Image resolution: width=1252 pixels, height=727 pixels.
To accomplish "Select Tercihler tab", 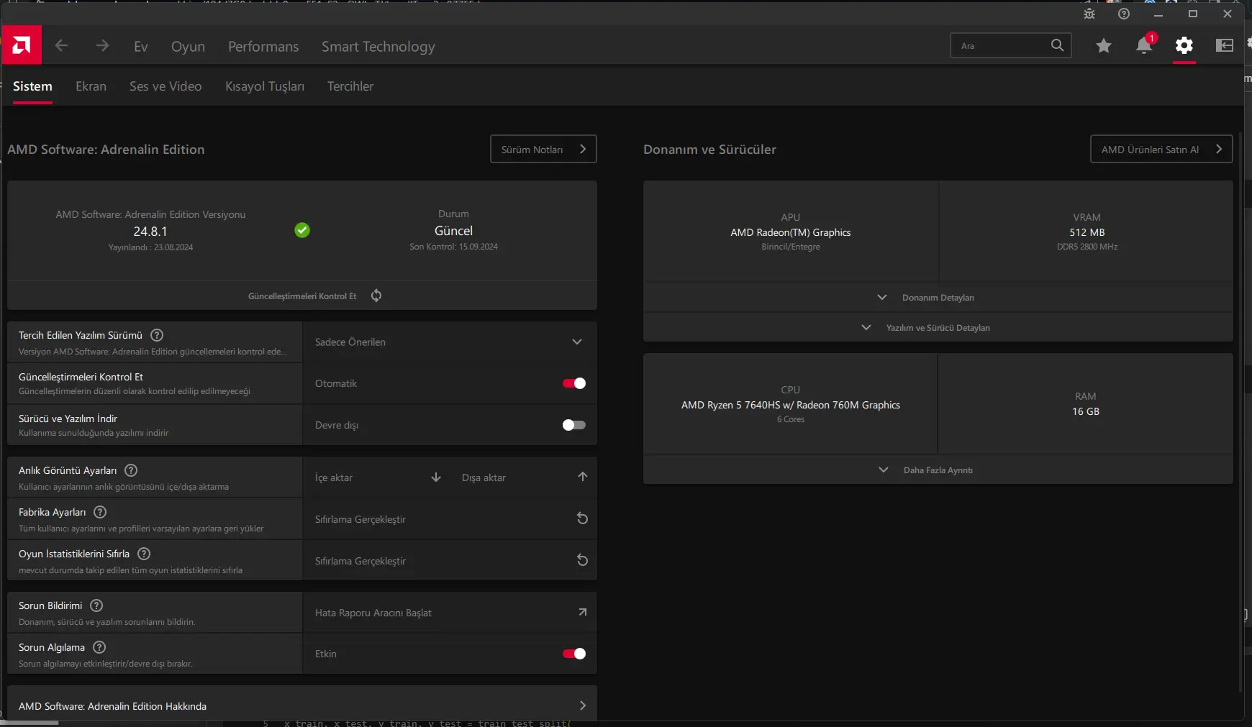I will [350, 86].
